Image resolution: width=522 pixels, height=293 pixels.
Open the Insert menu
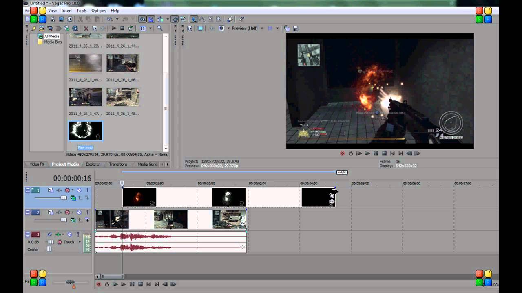pyautogui.click(x=66, y=11)
